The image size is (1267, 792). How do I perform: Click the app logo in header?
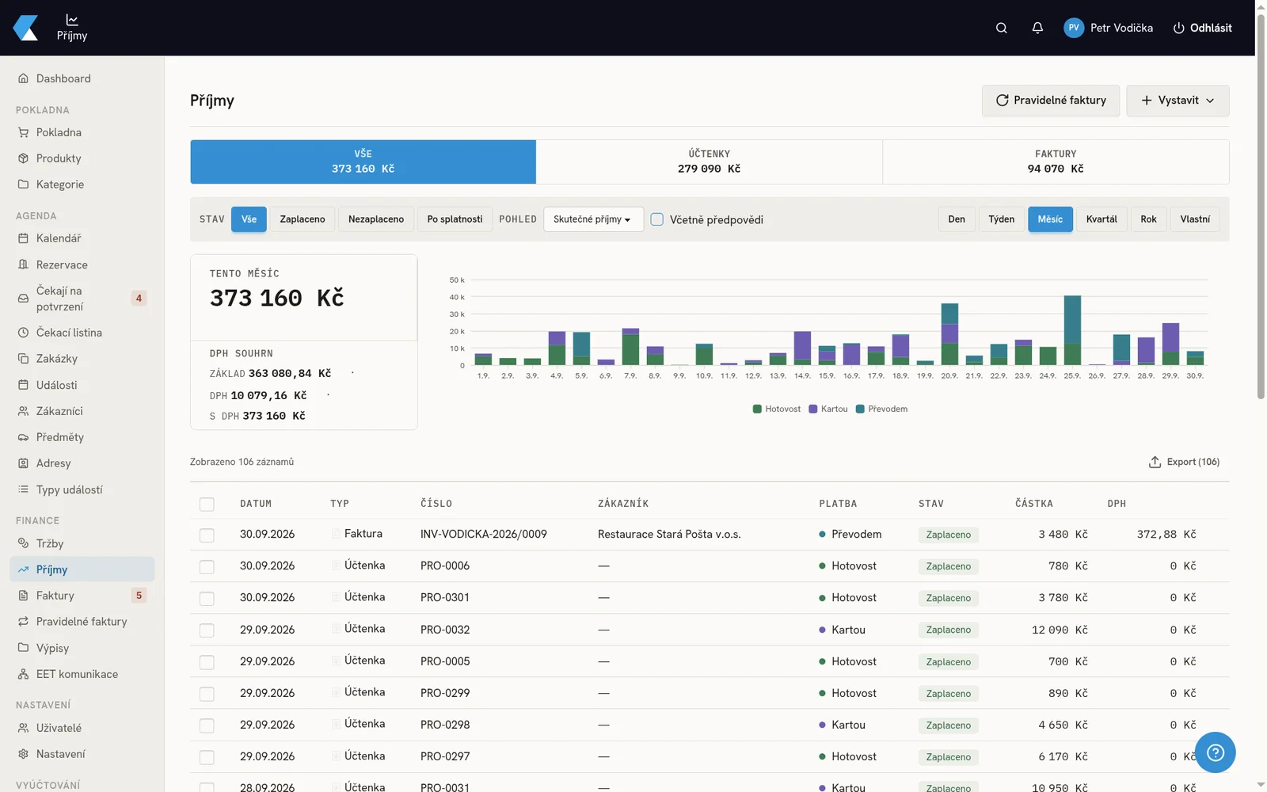point(25,28)
